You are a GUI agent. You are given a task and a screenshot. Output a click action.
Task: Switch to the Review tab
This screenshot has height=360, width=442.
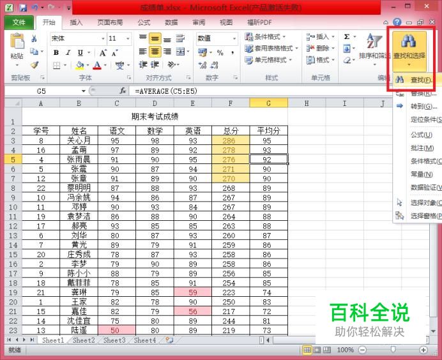tap(199, 22)
